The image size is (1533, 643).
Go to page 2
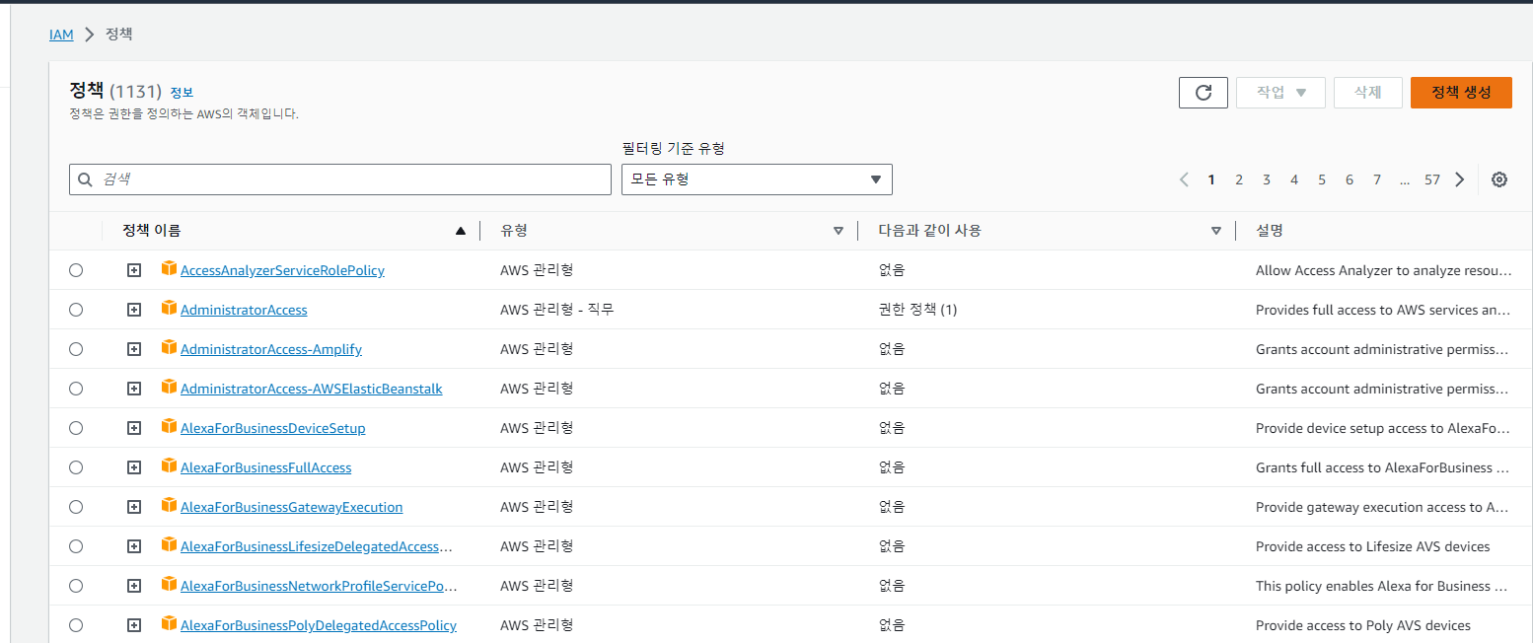tap(1239, 179)
